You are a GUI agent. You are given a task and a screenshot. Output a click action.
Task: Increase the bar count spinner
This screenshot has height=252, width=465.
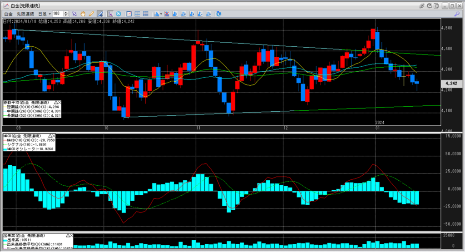pos(66,12)
